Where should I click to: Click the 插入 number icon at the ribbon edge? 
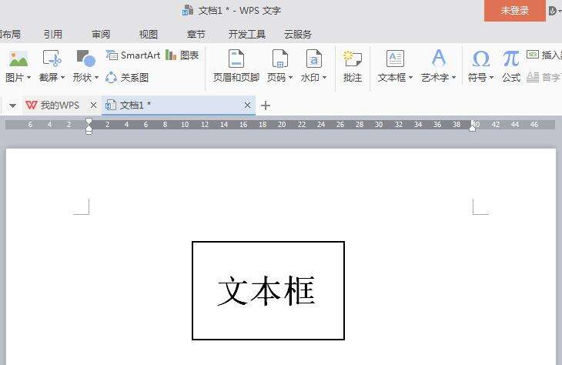[533, 55]
